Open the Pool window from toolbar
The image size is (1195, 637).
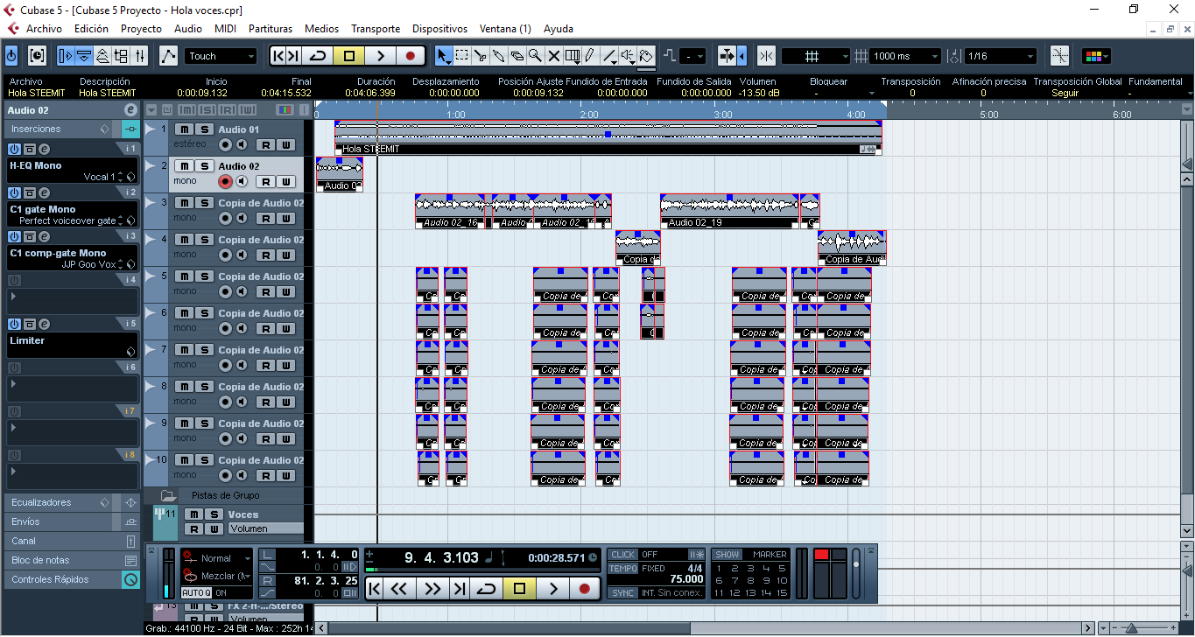pos(121,56)
